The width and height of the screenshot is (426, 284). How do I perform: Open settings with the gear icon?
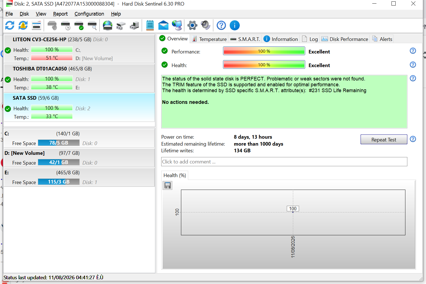point(192,25)
